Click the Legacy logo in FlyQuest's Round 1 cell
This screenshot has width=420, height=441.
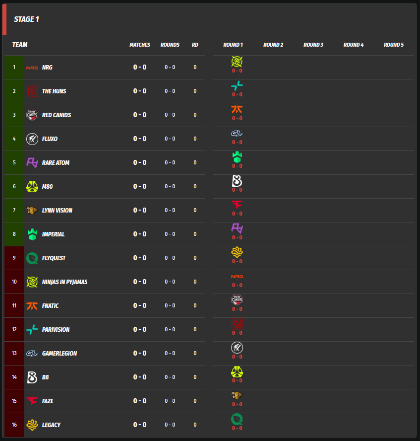pyautogui.click(x=237, y=252)
